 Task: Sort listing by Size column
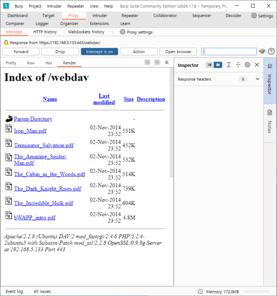tap(129, 99)
